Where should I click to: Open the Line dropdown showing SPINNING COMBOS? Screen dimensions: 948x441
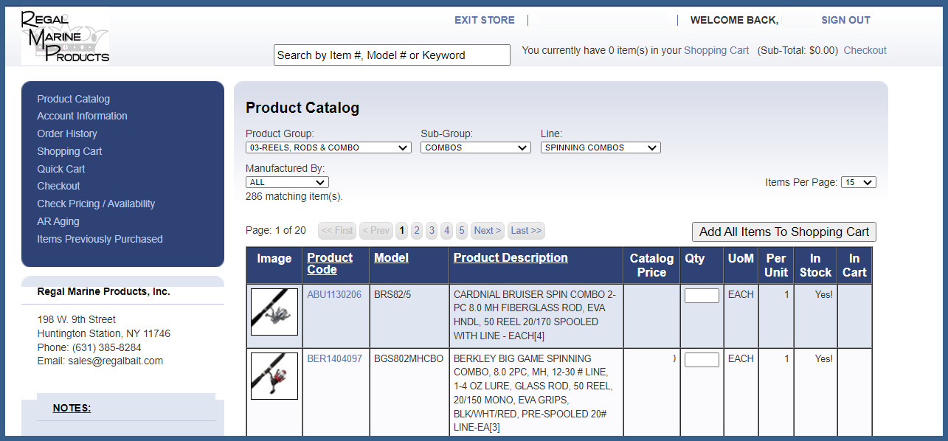(x=601, y=147)
